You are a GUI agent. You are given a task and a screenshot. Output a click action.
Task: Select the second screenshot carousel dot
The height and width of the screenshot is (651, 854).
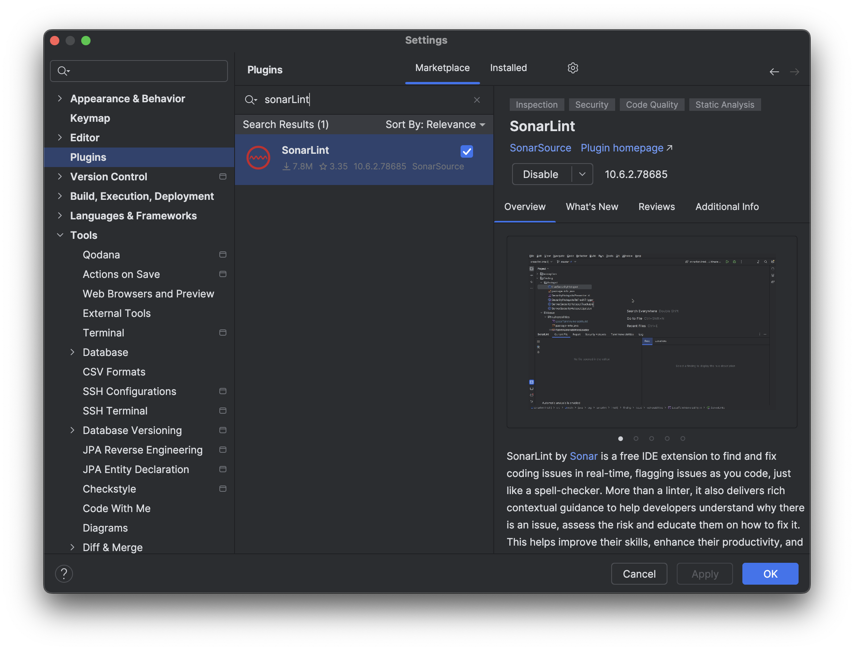(x=636, y=438)
